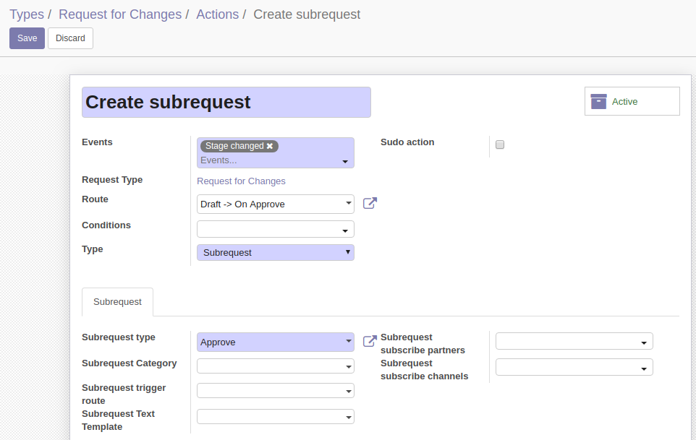The image size is (696, 440).
Task: Enable the Sudo action checkbox
Action: [x=500, y=144]
